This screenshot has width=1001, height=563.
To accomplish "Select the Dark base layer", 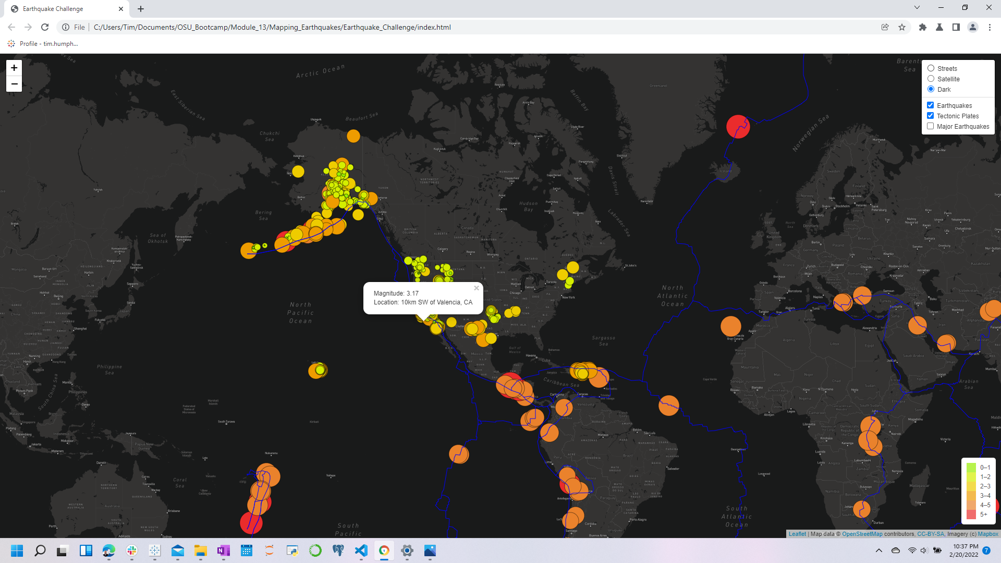I will [x=931, y=89].
